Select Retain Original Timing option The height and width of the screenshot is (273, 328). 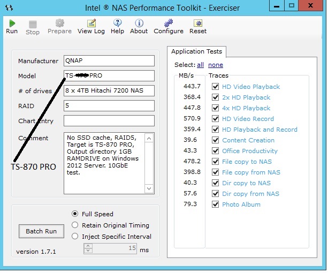click(x=75, y=225)
